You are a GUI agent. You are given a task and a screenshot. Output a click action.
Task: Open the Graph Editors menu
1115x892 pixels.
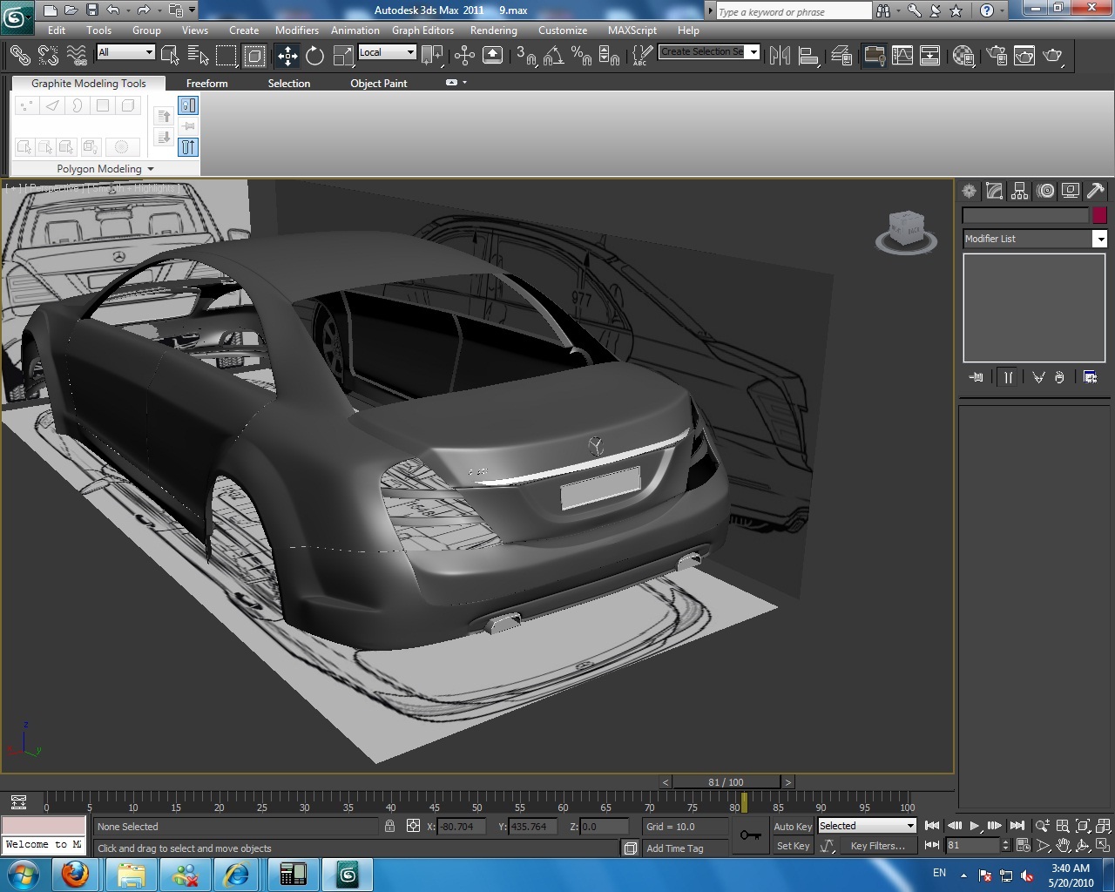[x=422, y=30]
